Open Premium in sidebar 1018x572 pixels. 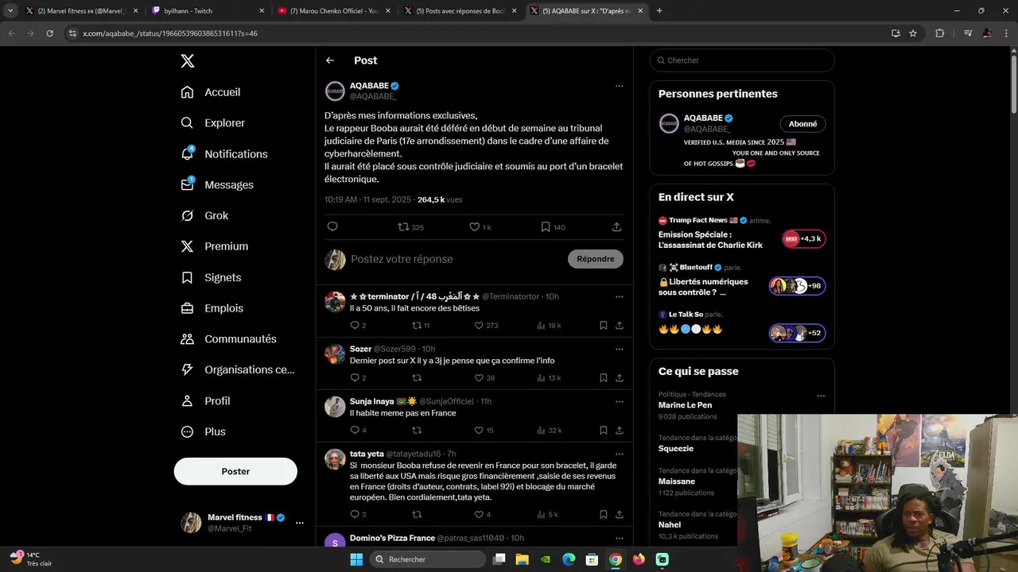(215, 246)
